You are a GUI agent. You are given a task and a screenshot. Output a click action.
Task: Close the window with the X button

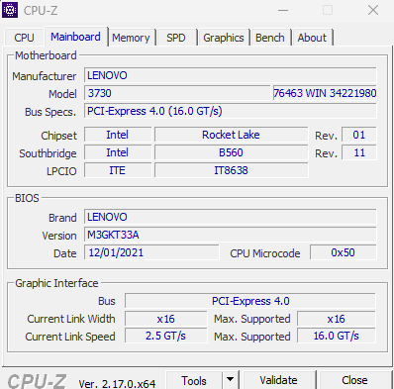pos(373,10)
